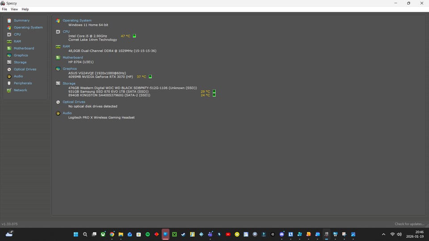
Task: Open the volume control in system tray
Action: tap(399, 234)
